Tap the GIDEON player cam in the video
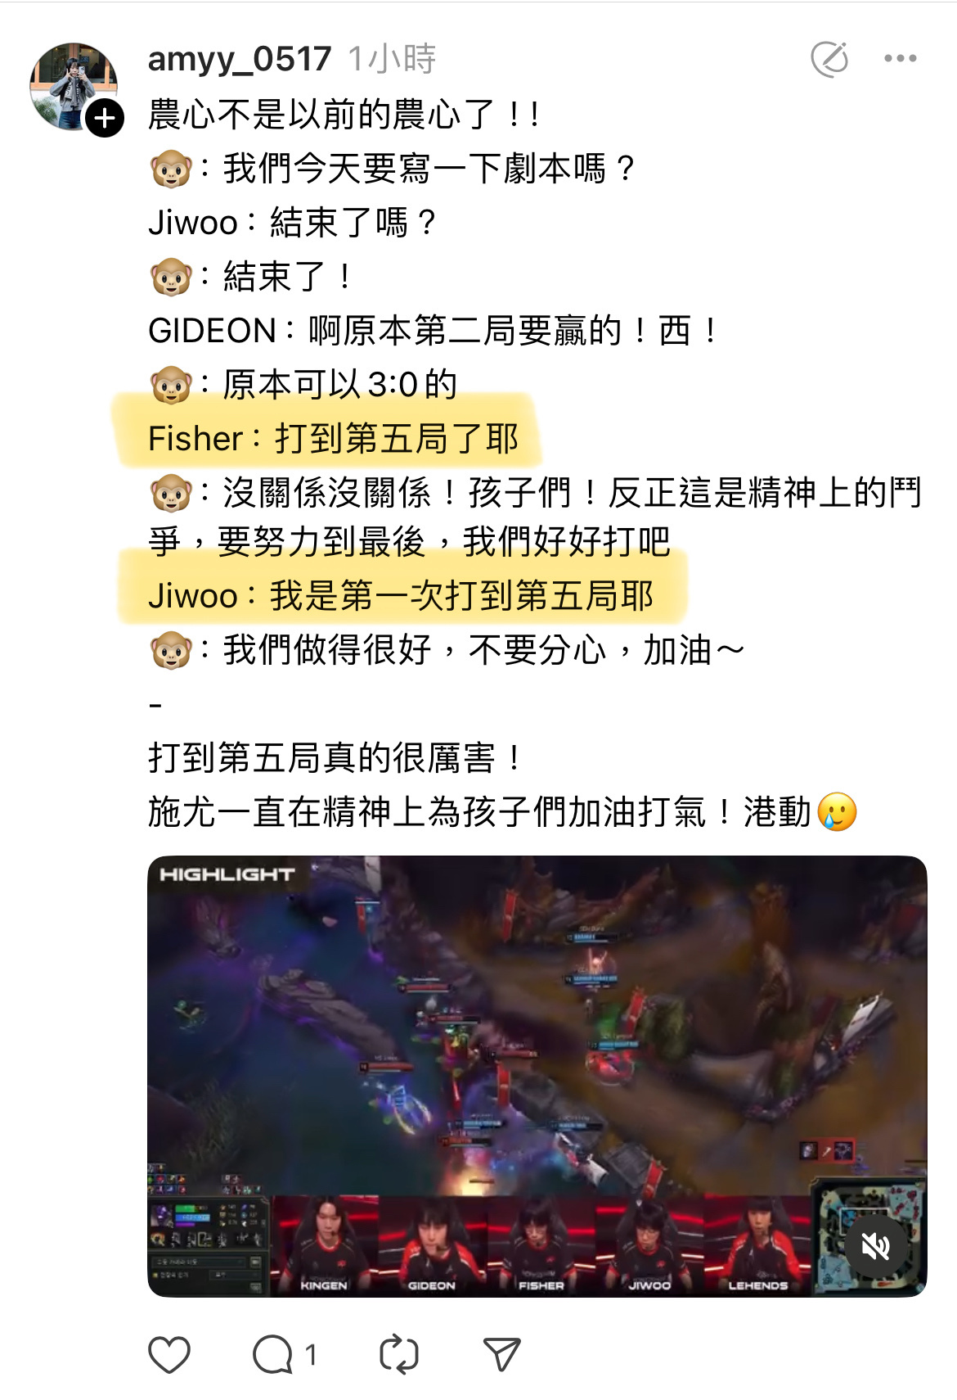Screen dimensions: 957x1400 433,1245
